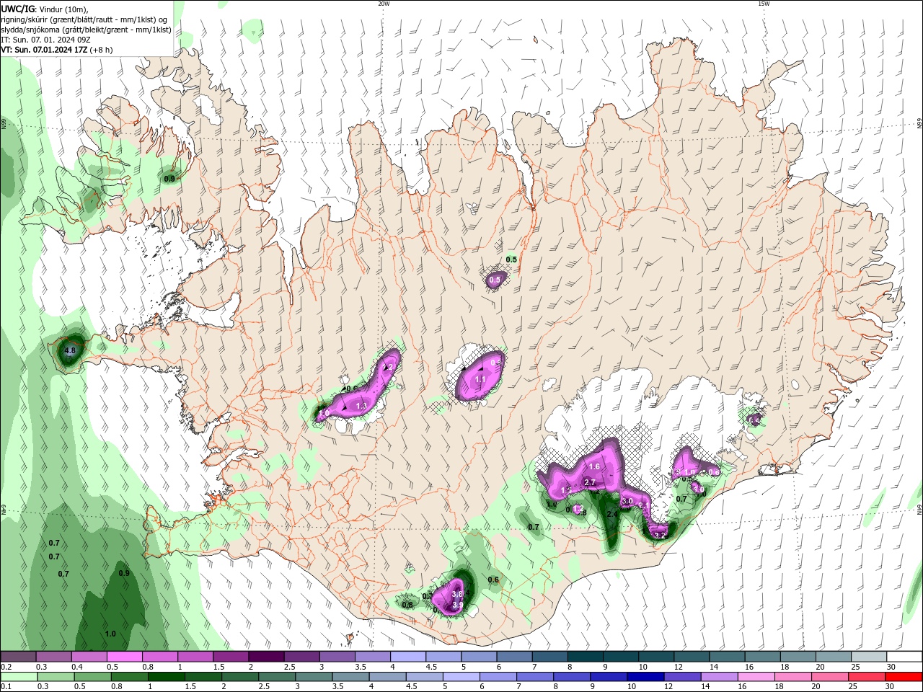The height and width of the screenshot is (692, 923).
Task: Click the 1.3 snowfall value on Langjökull
Action: coord(362,407)
